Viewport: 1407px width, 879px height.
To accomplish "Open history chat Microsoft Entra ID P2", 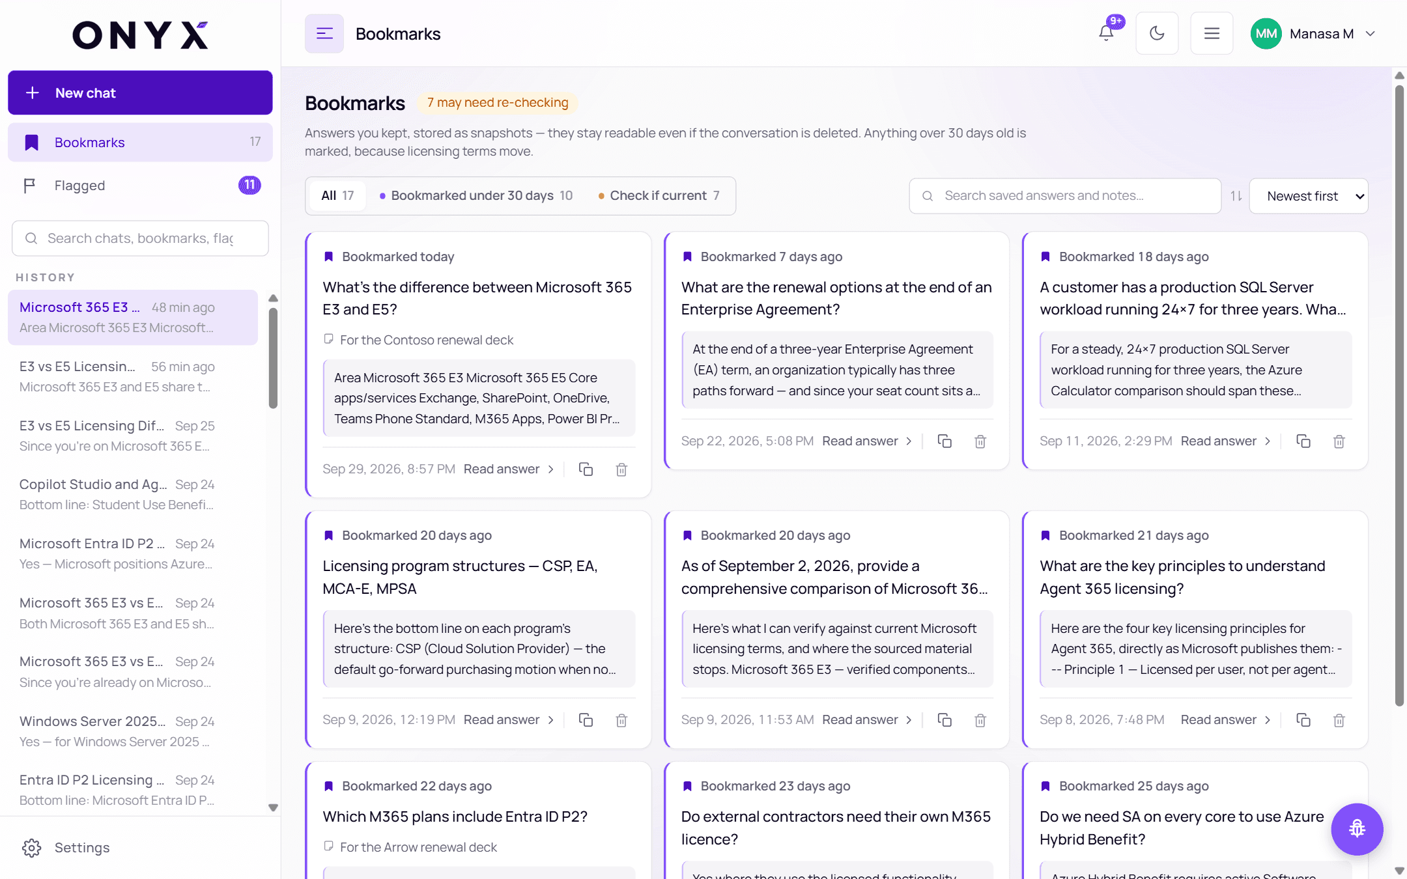I will [132, 553].
